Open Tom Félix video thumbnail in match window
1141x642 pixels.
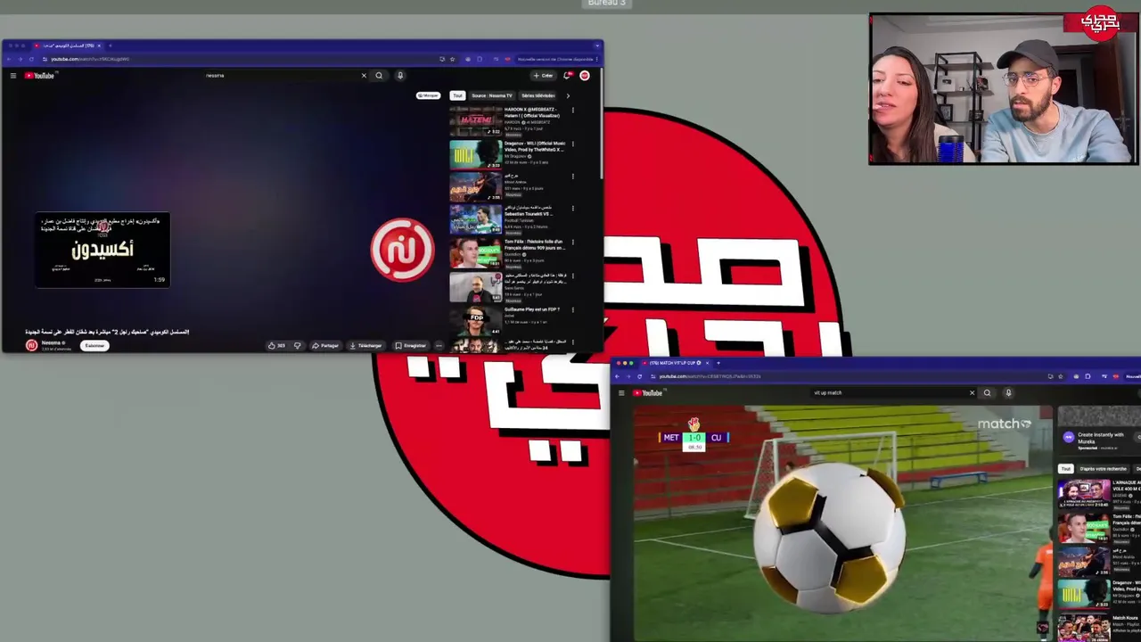pyautogui.click(x=1084, y=529)
